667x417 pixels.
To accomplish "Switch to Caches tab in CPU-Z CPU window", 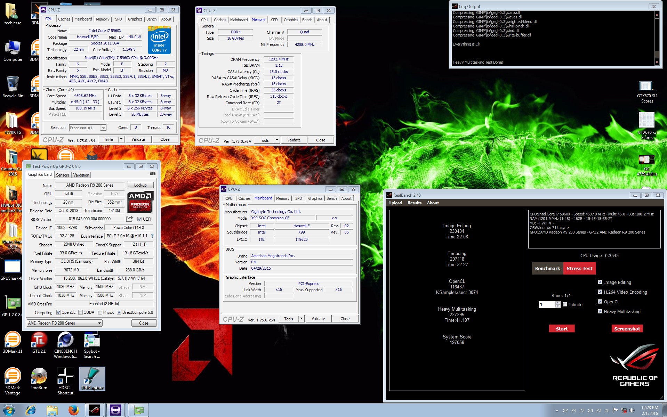I will click(64, 19).
